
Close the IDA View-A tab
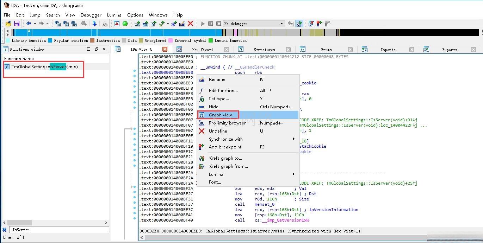(165, 49)
